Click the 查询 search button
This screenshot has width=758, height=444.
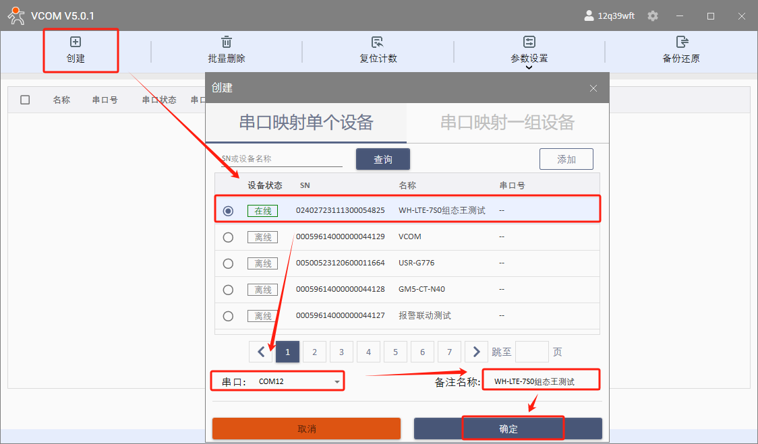(x=382, y=160)
